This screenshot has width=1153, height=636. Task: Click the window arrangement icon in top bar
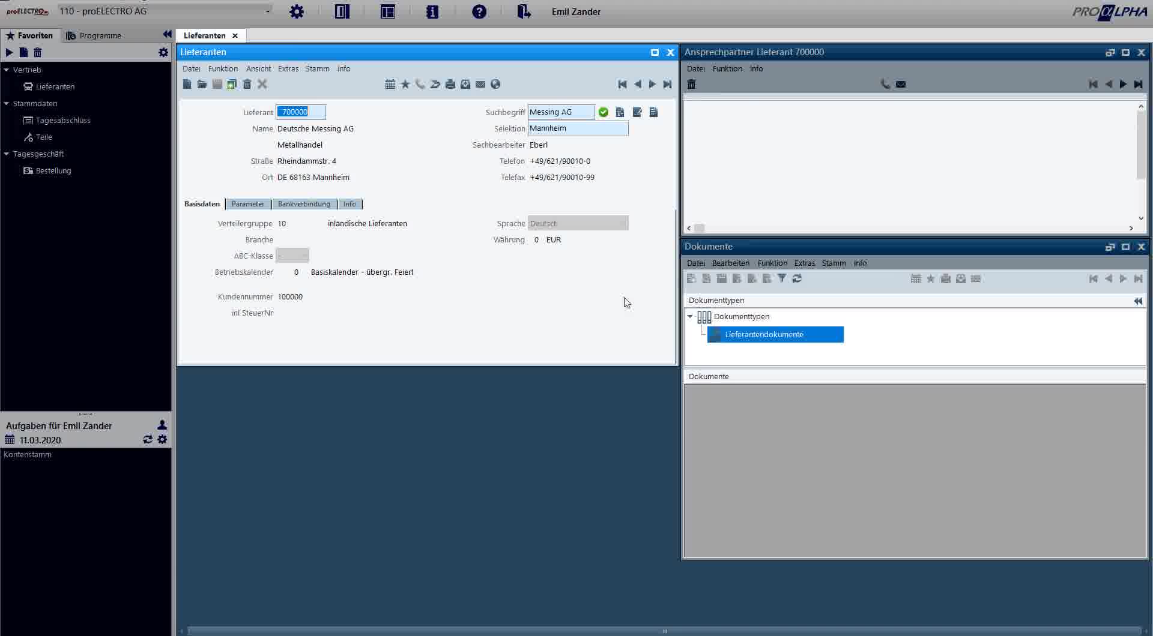388,11
